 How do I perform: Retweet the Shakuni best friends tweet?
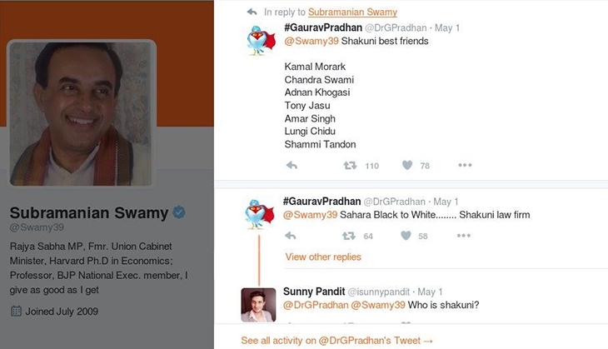pyautogui.click(x=350, y=166)
